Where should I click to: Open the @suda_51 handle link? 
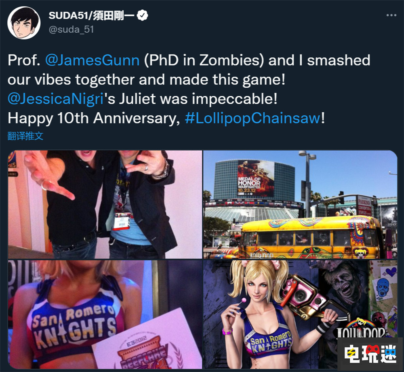72,29
